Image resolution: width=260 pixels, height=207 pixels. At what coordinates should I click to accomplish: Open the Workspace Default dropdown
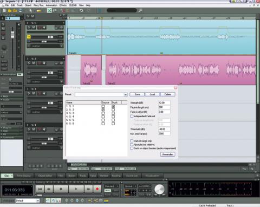pos(27,200)
